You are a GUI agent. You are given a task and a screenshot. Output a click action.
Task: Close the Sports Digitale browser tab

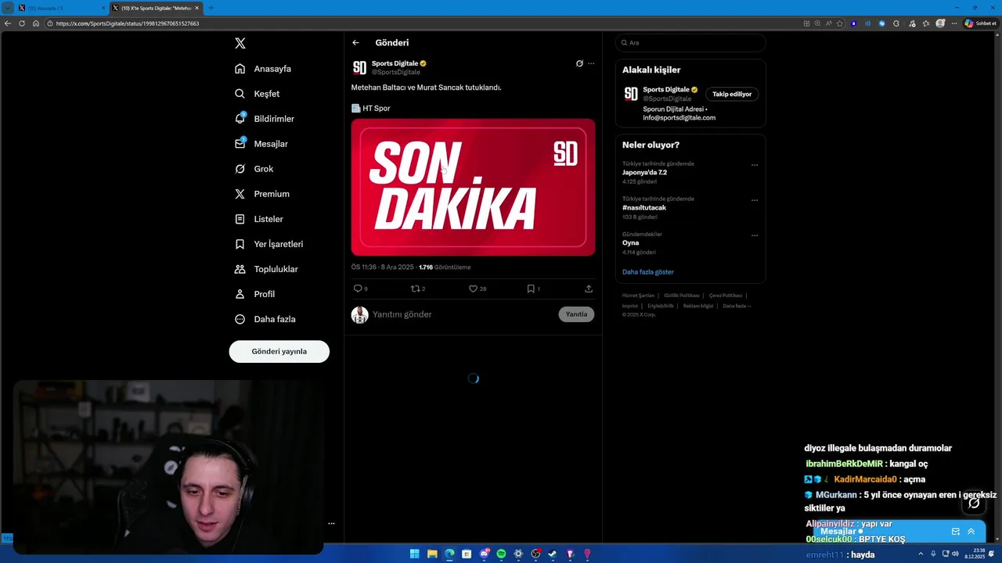196,8
